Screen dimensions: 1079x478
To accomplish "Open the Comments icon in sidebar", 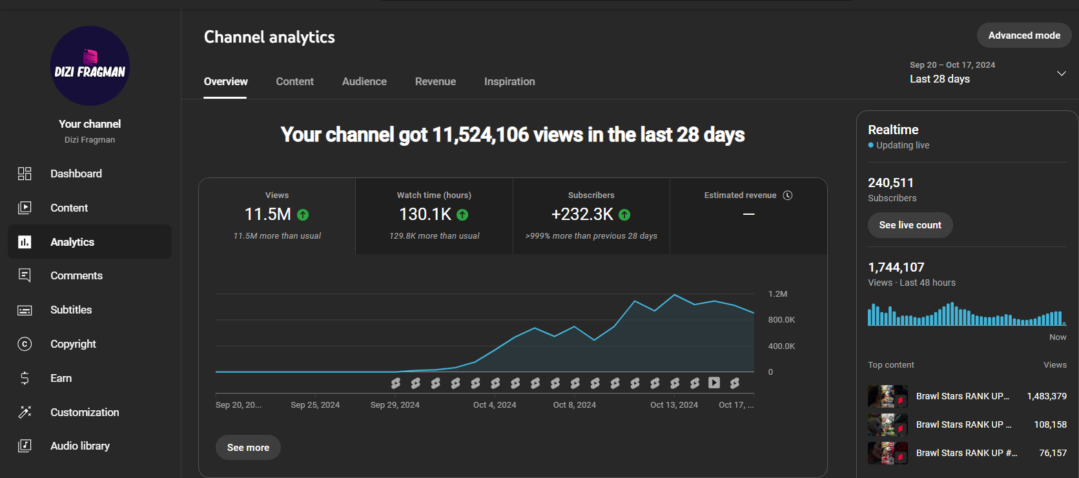I will pos(25,275).
